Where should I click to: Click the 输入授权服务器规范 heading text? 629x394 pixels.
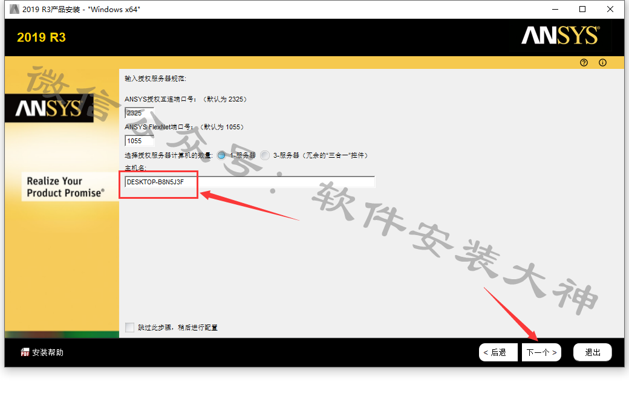click(x=155, y=79)
